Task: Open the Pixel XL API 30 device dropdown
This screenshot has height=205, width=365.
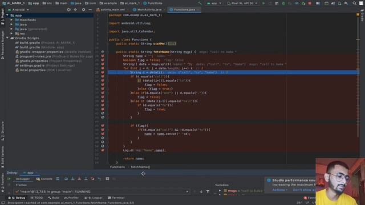Action: (x=242, y=3)
